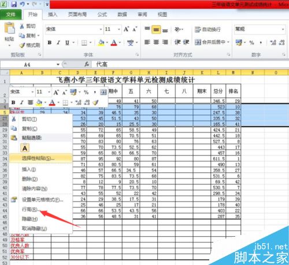
Task: Choose Delete (删除) in context menu
Action: point(41,179)
